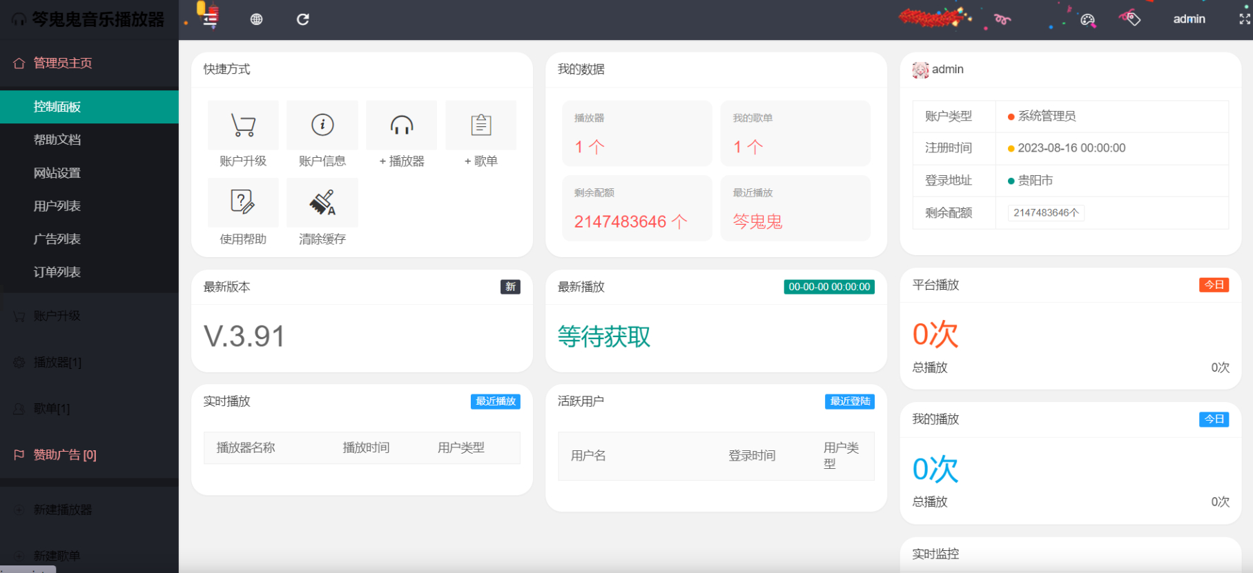Select 网站设置 in the sidebar

pyautogui.click(x=57, y=173)
